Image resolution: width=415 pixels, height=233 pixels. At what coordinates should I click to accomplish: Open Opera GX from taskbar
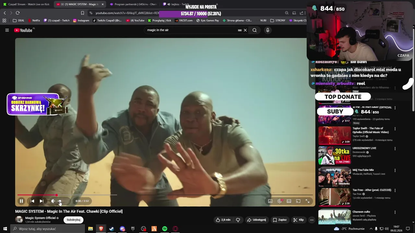pos(175,229)
